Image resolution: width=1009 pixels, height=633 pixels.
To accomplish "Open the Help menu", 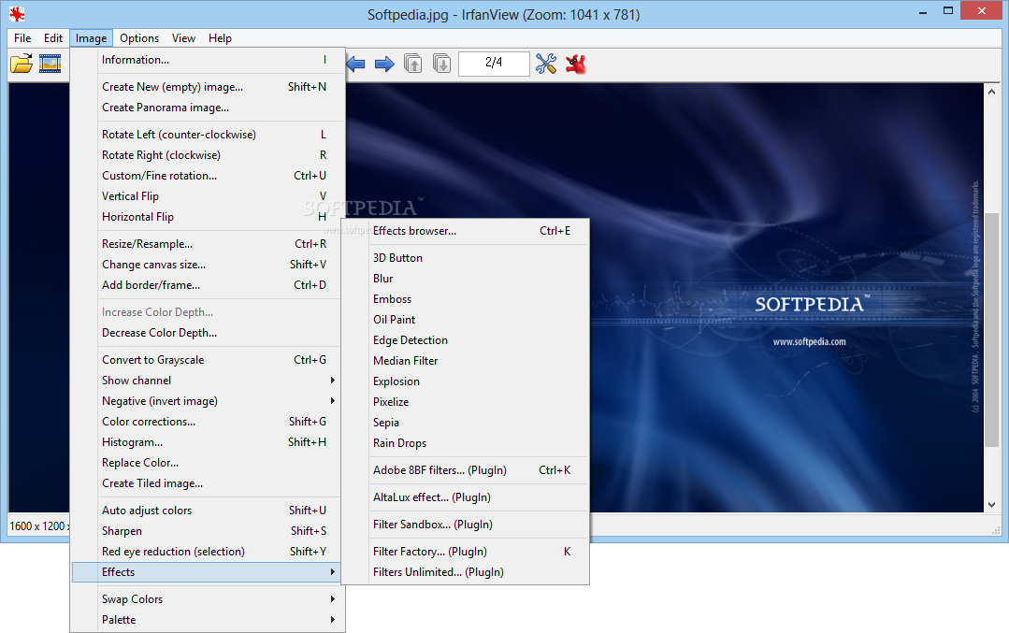I will 220,38.
